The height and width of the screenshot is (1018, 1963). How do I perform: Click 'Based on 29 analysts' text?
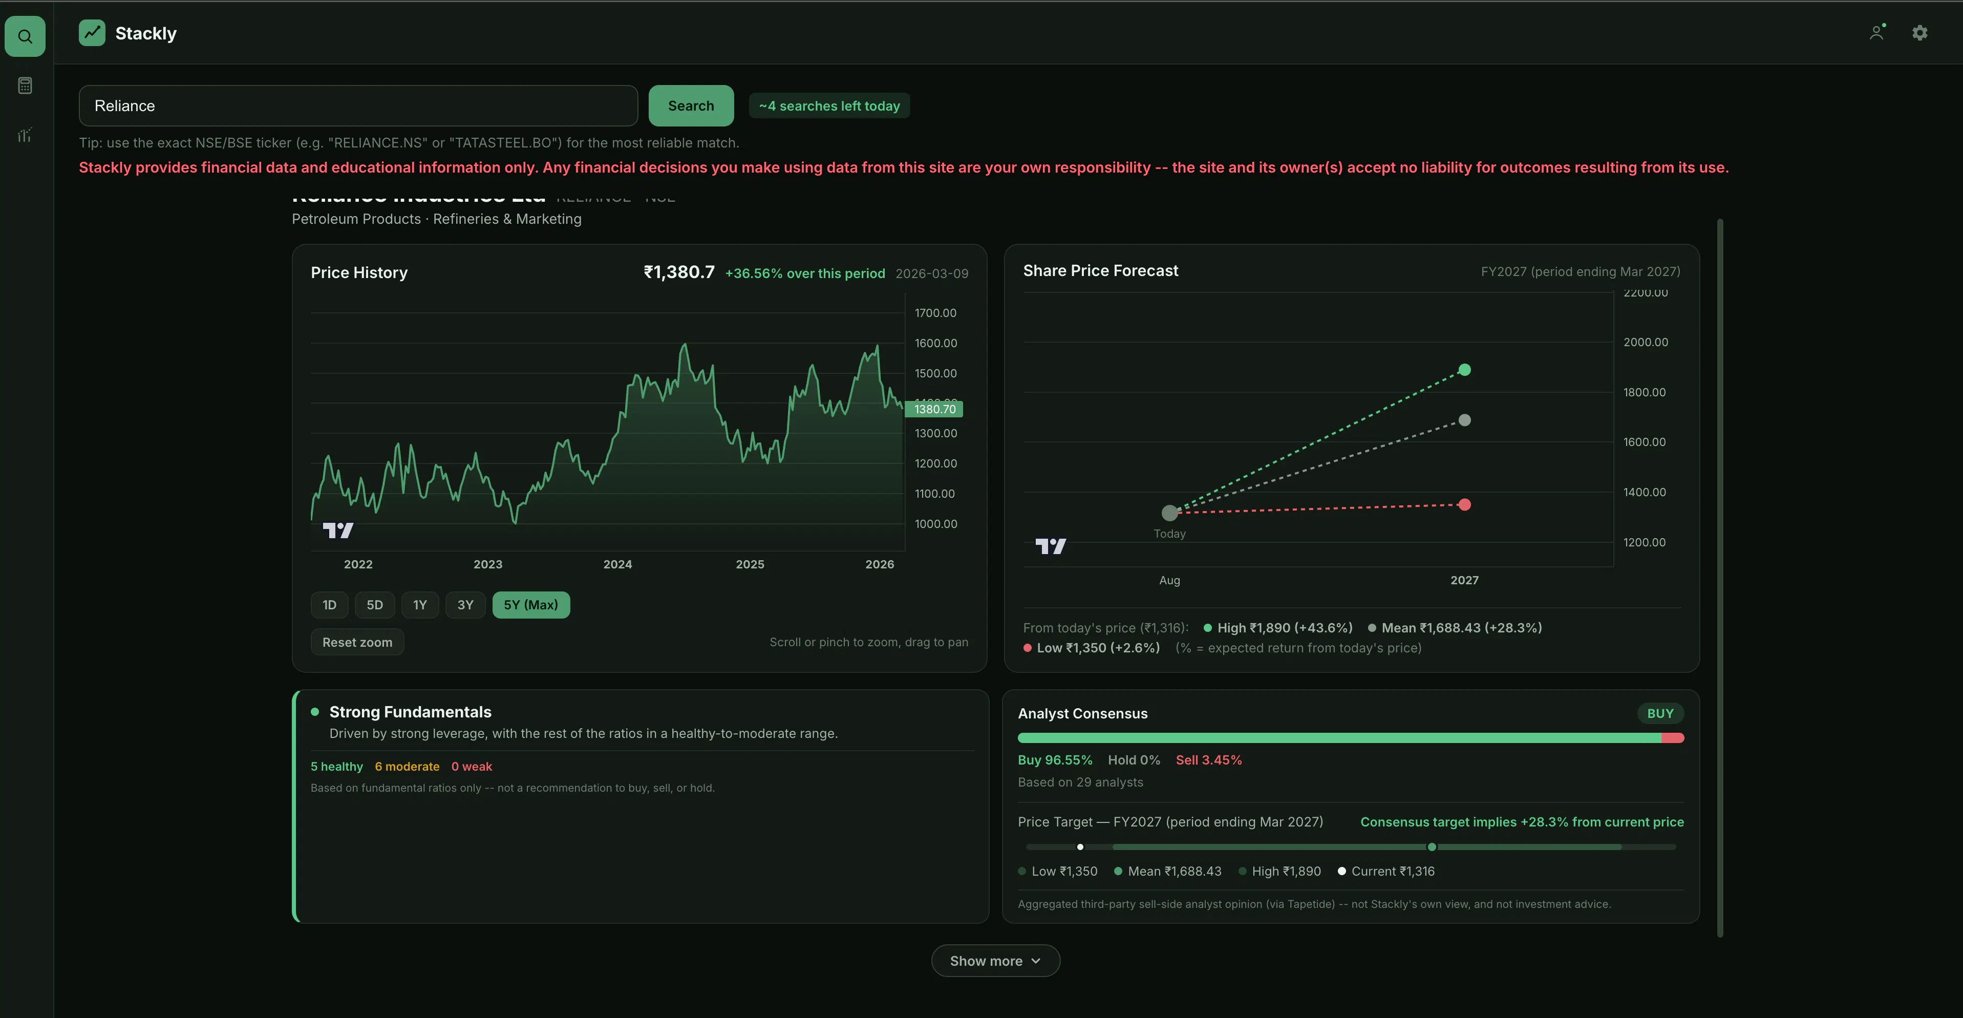[1080, 782]
